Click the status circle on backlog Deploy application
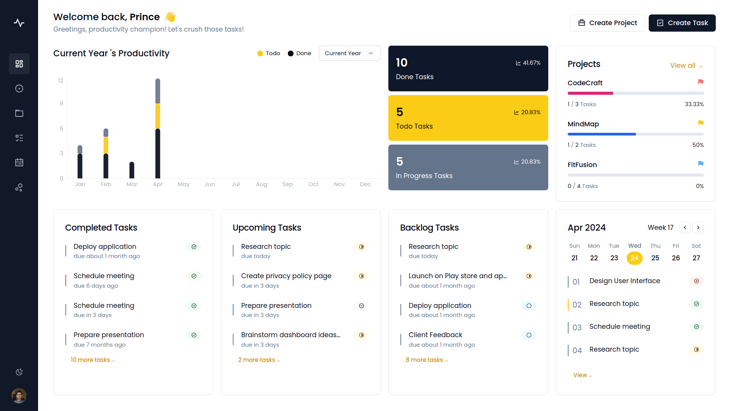This screenshot has height=411, width=731. point(529,306)
